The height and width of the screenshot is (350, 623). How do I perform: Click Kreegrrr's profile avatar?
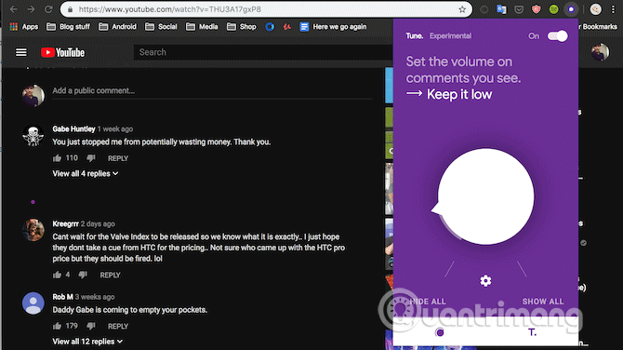[x=33, y=230]
